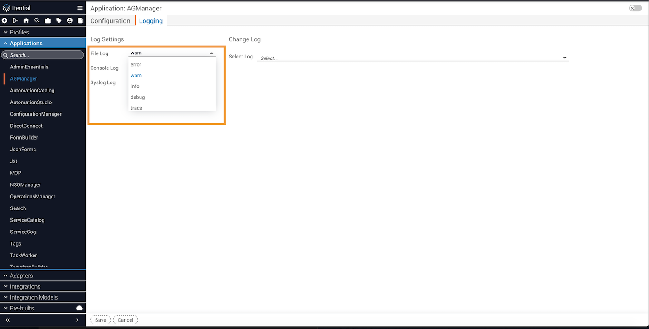
Task: Collapse sidebar with double-chevron left icon
Action: point(8,320)
